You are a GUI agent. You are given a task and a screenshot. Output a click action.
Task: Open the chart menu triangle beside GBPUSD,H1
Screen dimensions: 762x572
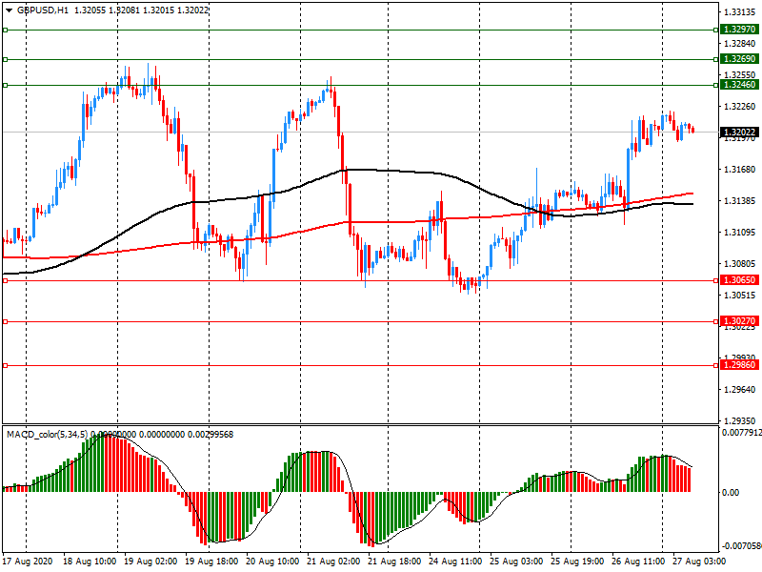click(8, 10)
